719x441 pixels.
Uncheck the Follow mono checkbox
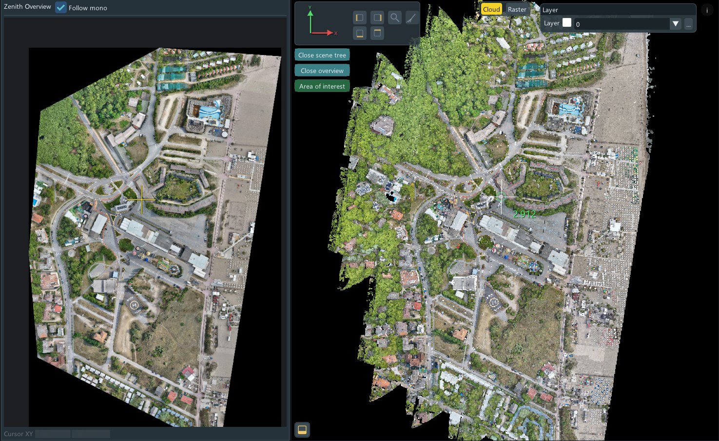point(61,8)
